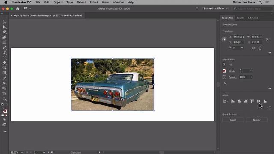Select the Type tool

click(x=4, y=52)
